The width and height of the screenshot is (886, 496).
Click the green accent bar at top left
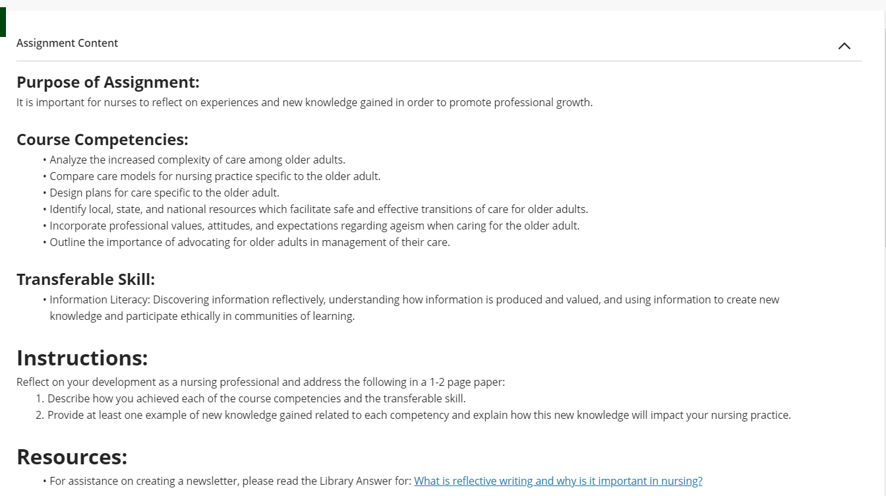pyautogui.click(x=3, y=22)
